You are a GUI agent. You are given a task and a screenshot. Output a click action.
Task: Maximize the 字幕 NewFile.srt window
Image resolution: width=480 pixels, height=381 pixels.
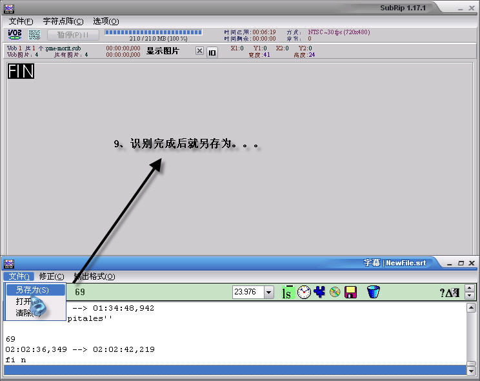(x=461, y=263)
